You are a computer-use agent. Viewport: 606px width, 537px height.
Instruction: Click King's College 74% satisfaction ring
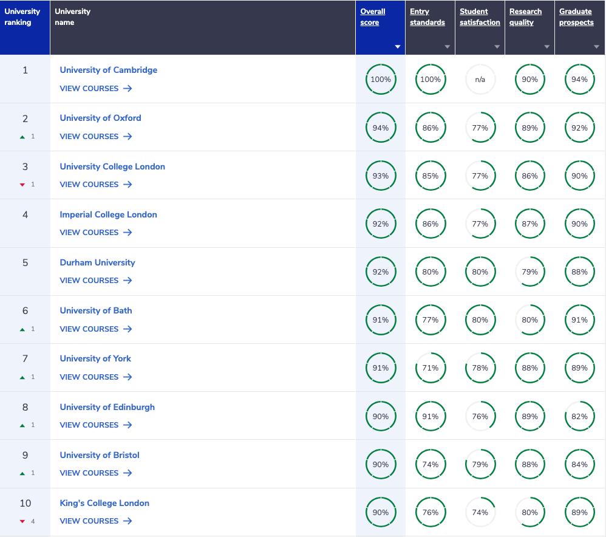(x=480, y=512)
